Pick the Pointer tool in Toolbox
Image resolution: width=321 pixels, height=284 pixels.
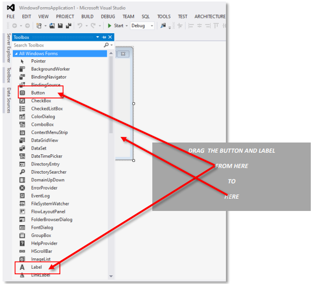[x=38, y=61]
